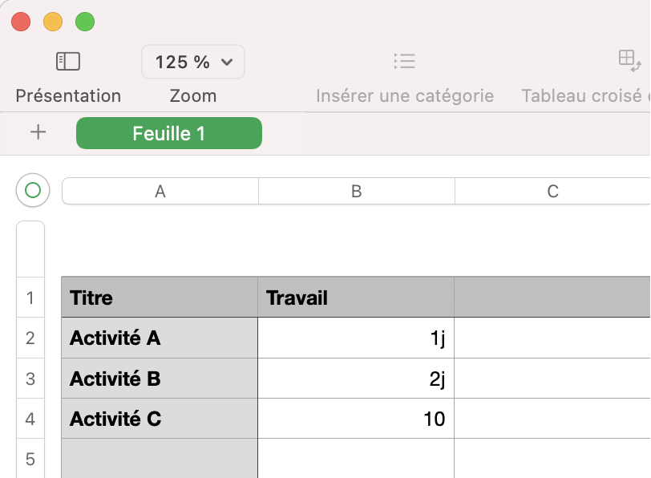Select column A header

coord(160,191)
